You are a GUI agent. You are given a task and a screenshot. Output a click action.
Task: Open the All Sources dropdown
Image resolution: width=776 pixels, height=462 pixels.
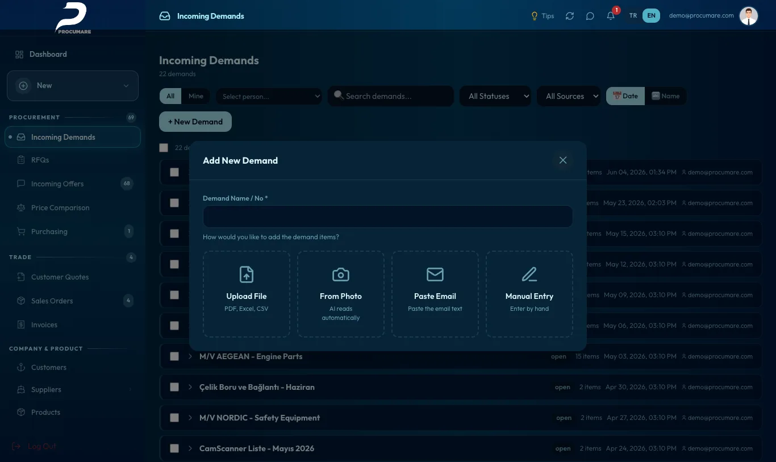[x=569, y=96]
